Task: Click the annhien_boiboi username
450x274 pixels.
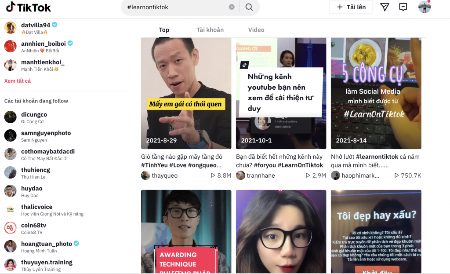Action: 44,44
